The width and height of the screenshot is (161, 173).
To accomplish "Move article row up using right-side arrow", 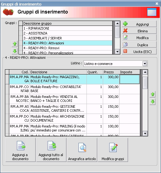I will [x=153, y=94].
